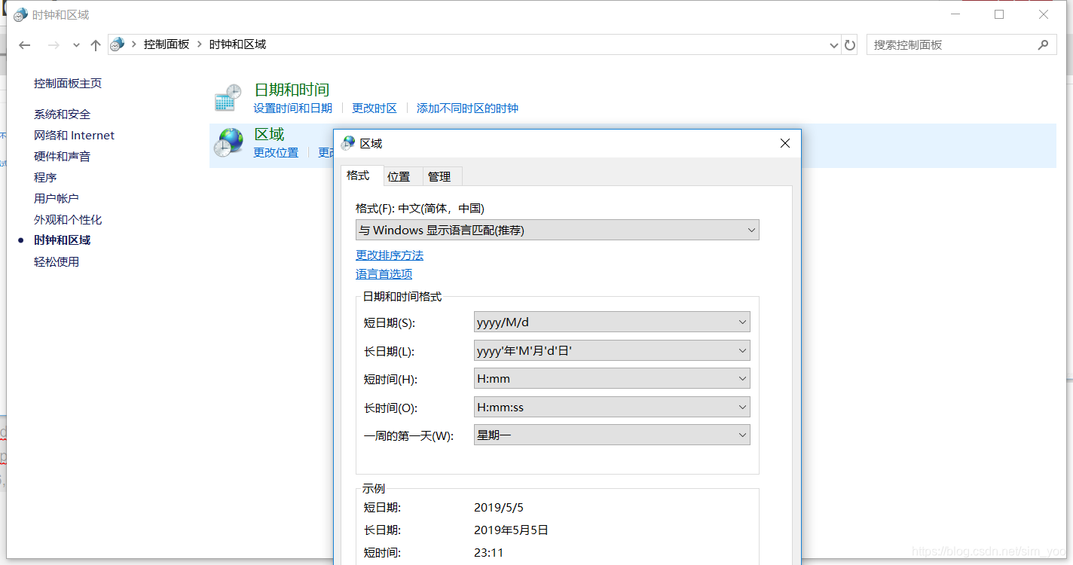Click the 时钟和区域 breadcrumb segment
The image size is (1073, 565).
[237, 44]
